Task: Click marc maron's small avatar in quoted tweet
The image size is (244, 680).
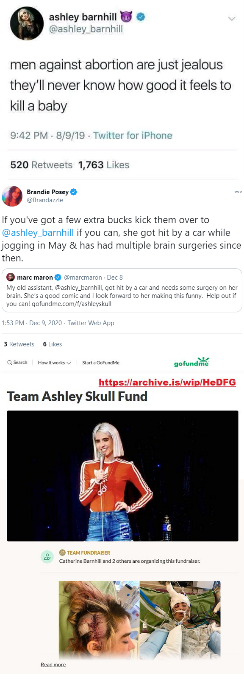Action: click(11, 278)
